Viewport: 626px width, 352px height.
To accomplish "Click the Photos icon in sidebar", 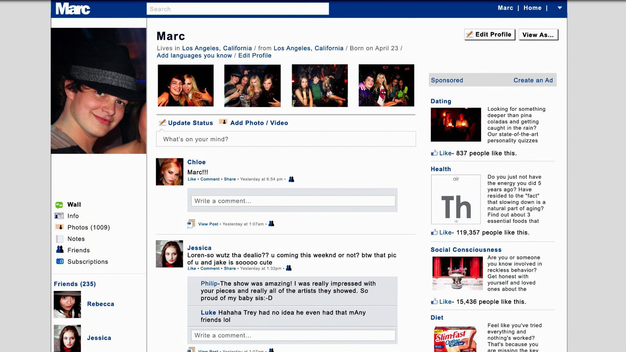I will [59, 227].
